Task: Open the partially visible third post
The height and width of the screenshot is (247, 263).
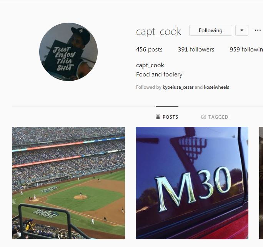Action: [x=261, y=183]
